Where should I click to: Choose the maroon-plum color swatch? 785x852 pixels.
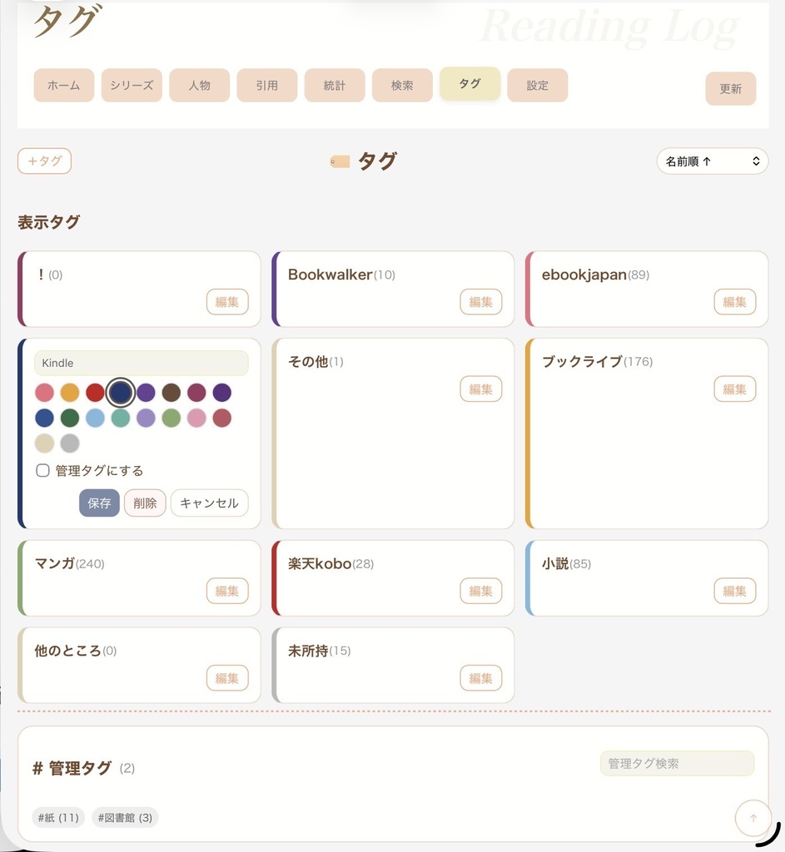click(x=196, y=393)
